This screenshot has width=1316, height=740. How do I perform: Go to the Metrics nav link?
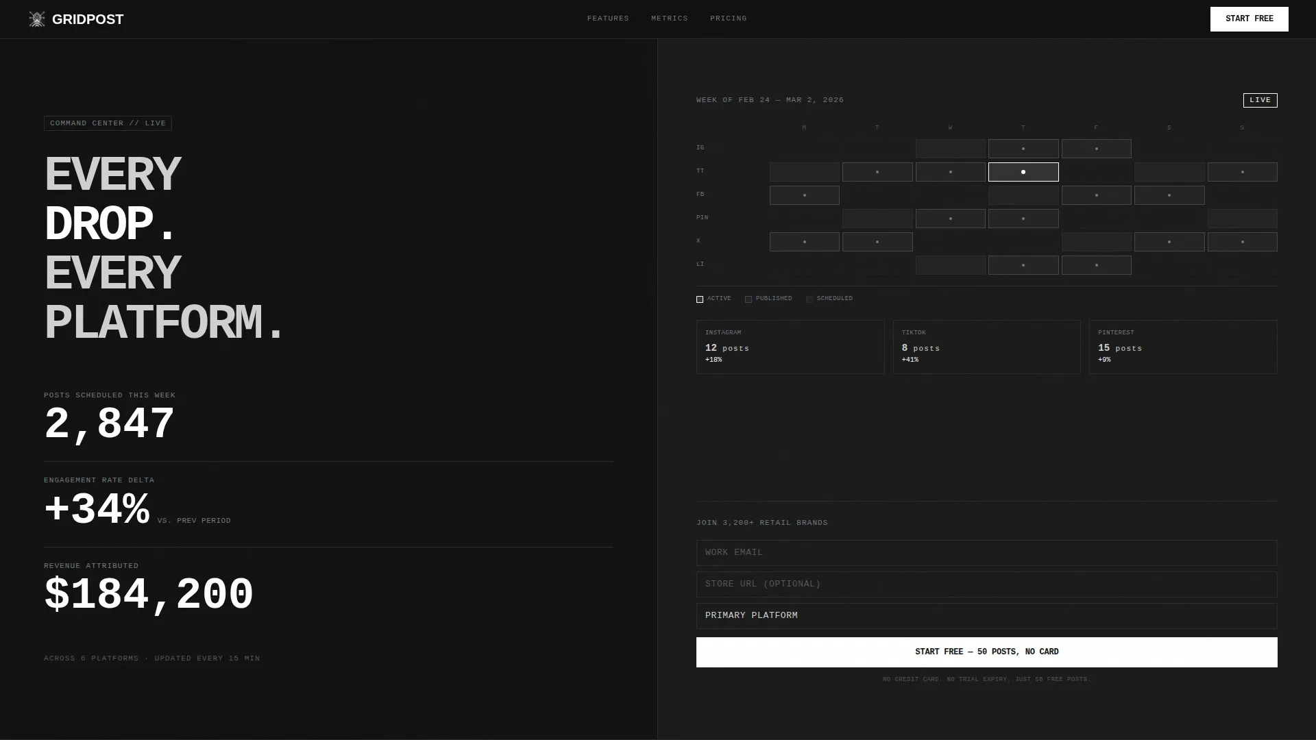(x=670, y=18)
